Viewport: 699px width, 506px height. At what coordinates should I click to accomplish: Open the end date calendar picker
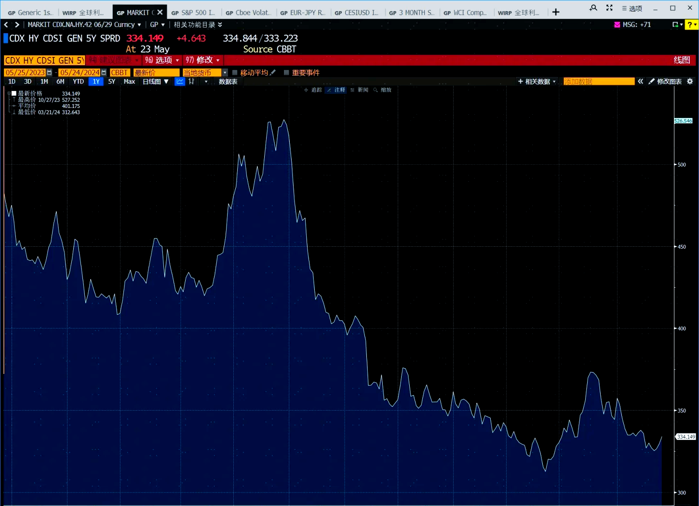point(104,73)
